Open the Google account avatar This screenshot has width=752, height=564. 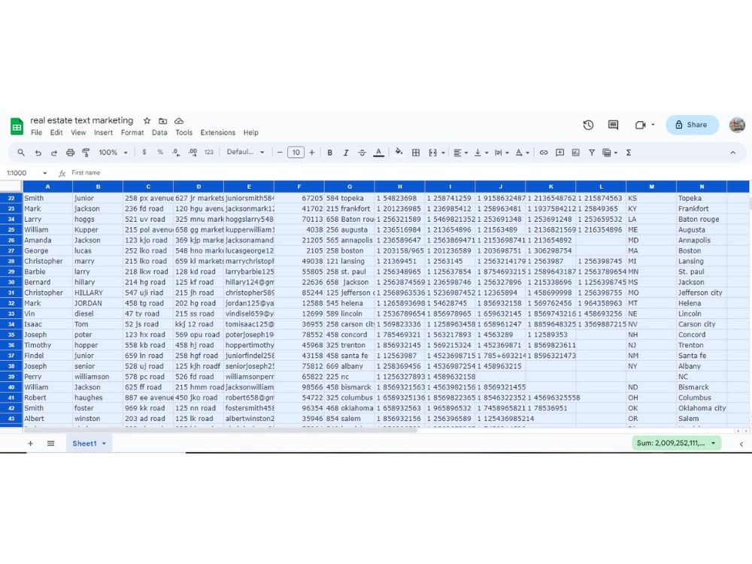click(x=737, y=125)
